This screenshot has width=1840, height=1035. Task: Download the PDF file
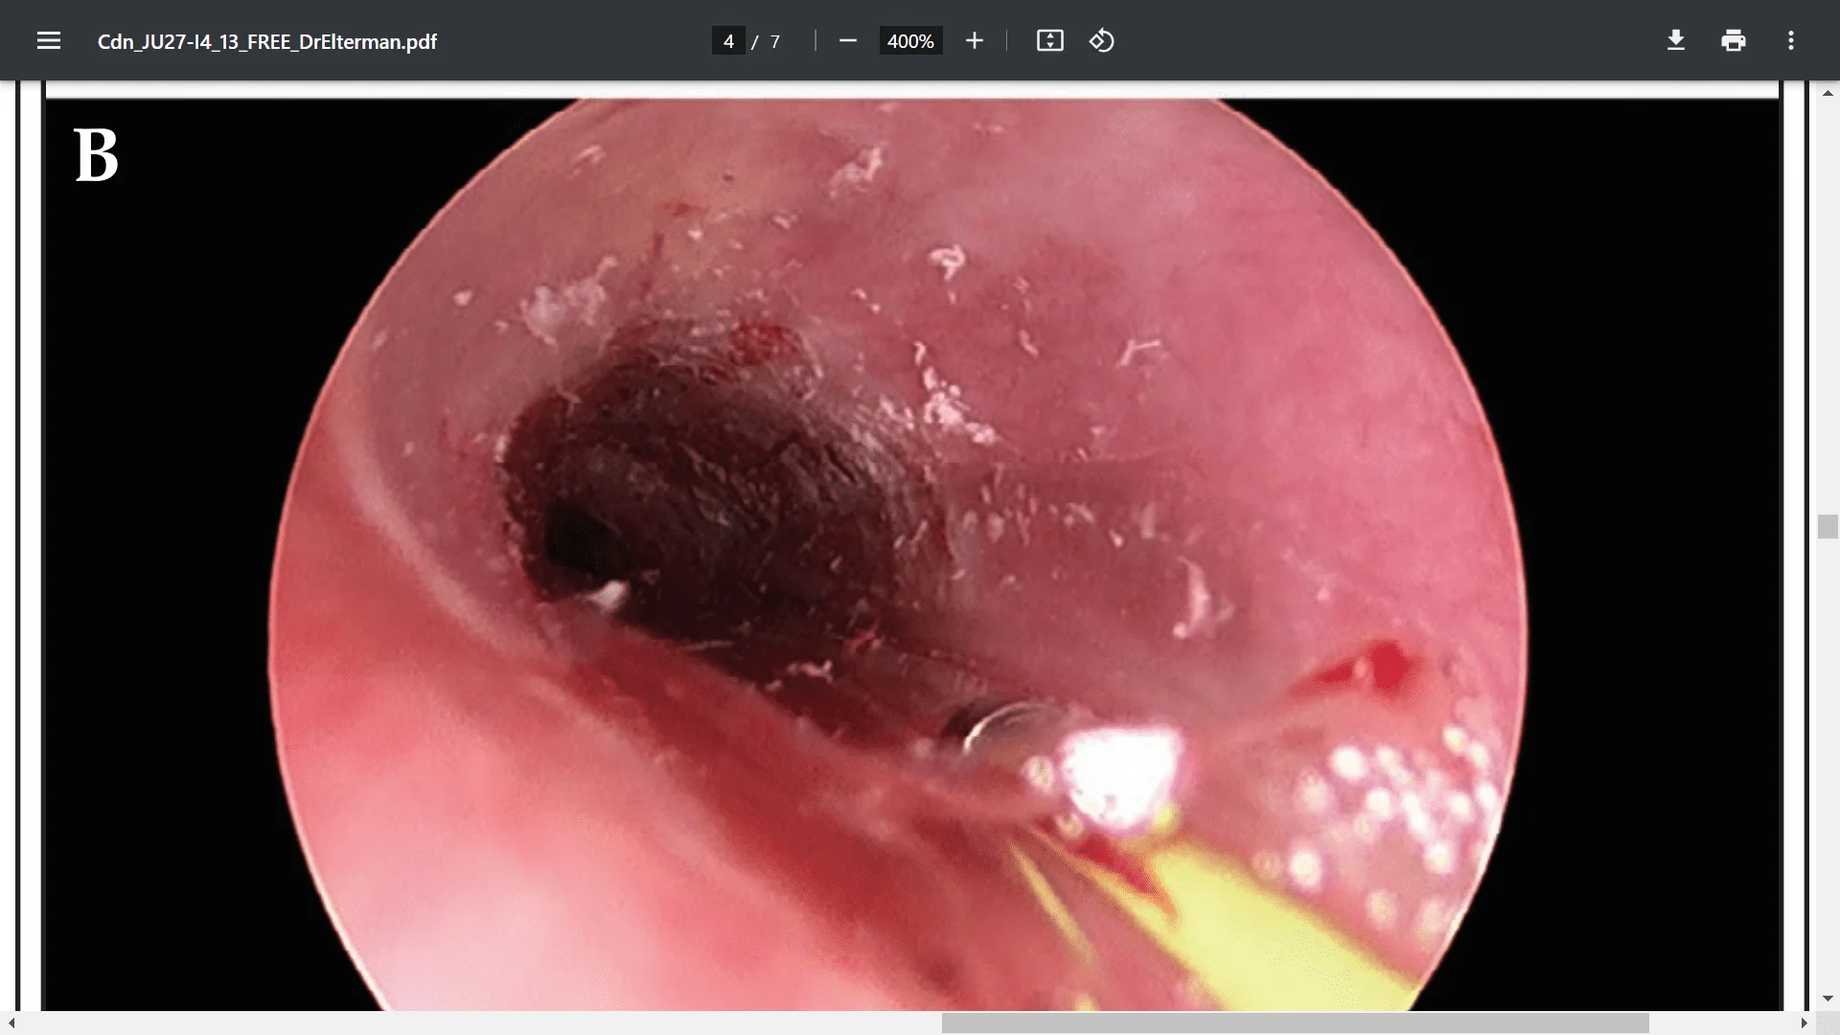pyautogui.click(x=1676, y=40)
